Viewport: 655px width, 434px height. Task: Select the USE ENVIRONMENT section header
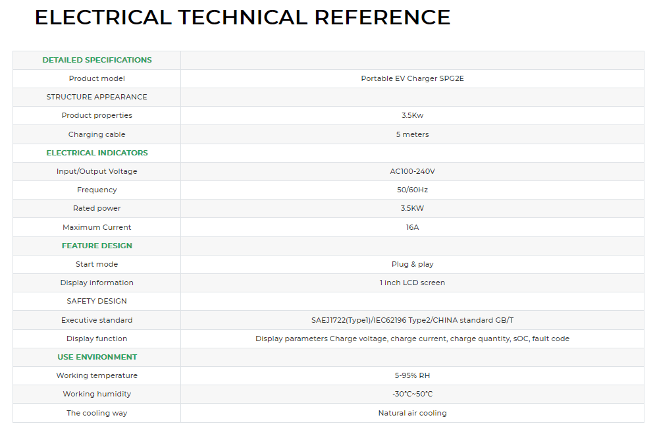[97, 357]
